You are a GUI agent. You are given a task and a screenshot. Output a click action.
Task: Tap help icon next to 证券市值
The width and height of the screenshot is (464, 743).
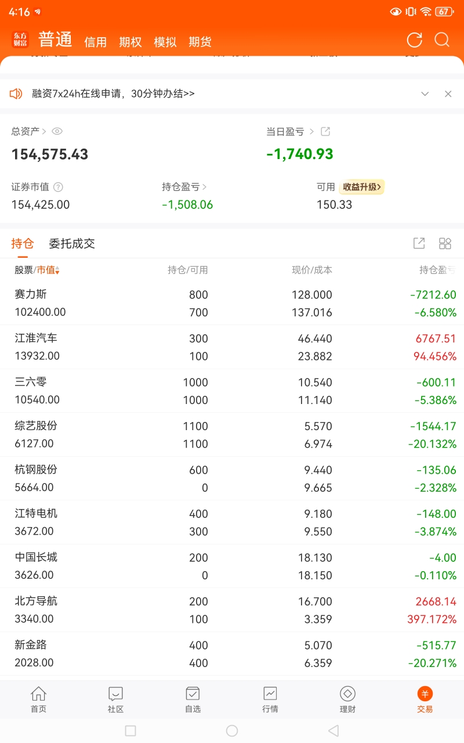point(58,187)
